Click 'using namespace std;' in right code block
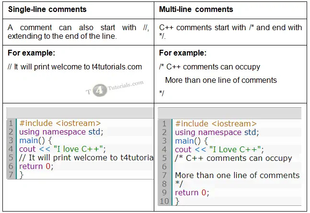Viewport: 310px width, 213px height. click(x=217, y=132)
